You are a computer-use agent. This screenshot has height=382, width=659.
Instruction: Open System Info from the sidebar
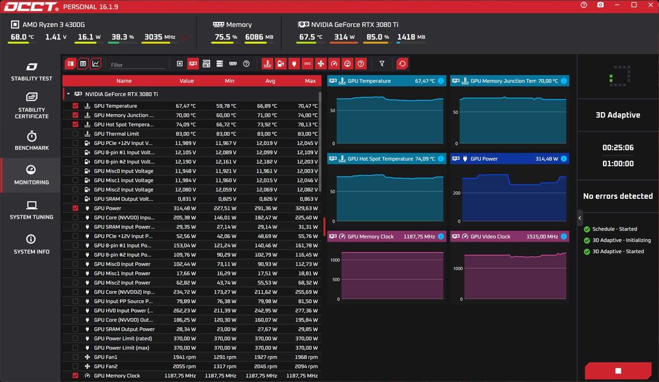[32, 244]
